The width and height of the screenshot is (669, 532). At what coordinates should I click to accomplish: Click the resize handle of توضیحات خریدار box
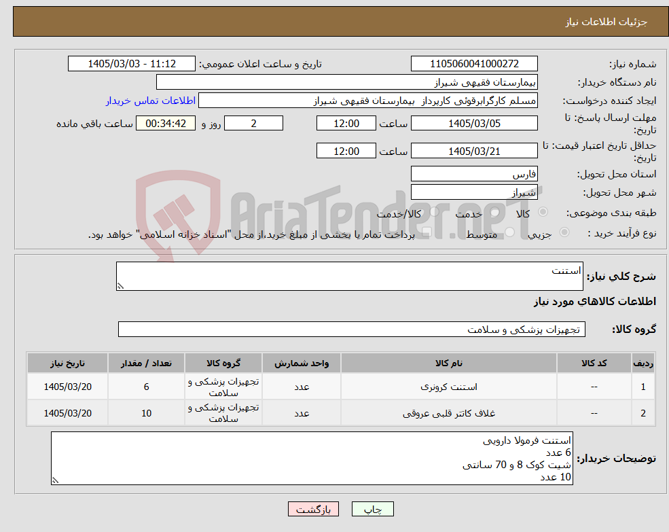point(55,480)
